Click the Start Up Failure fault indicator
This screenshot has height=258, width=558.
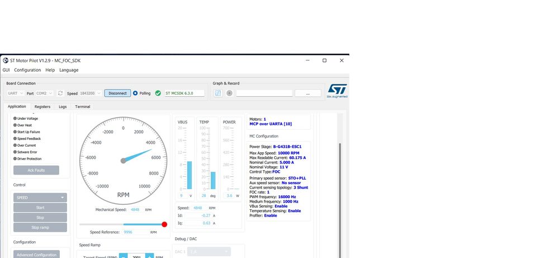[15, 132]
